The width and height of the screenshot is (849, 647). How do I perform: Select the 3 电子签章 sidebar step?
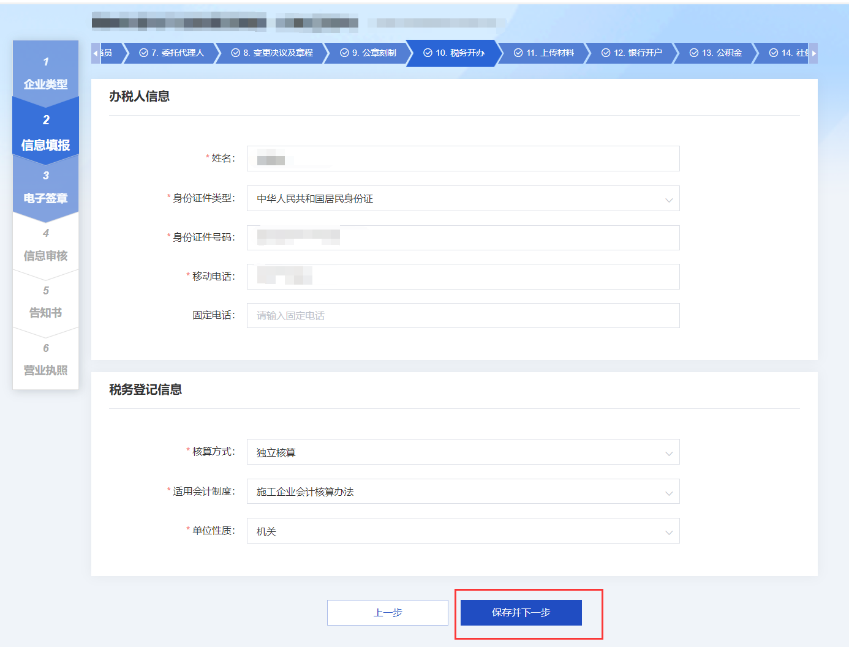click(46, 188)
